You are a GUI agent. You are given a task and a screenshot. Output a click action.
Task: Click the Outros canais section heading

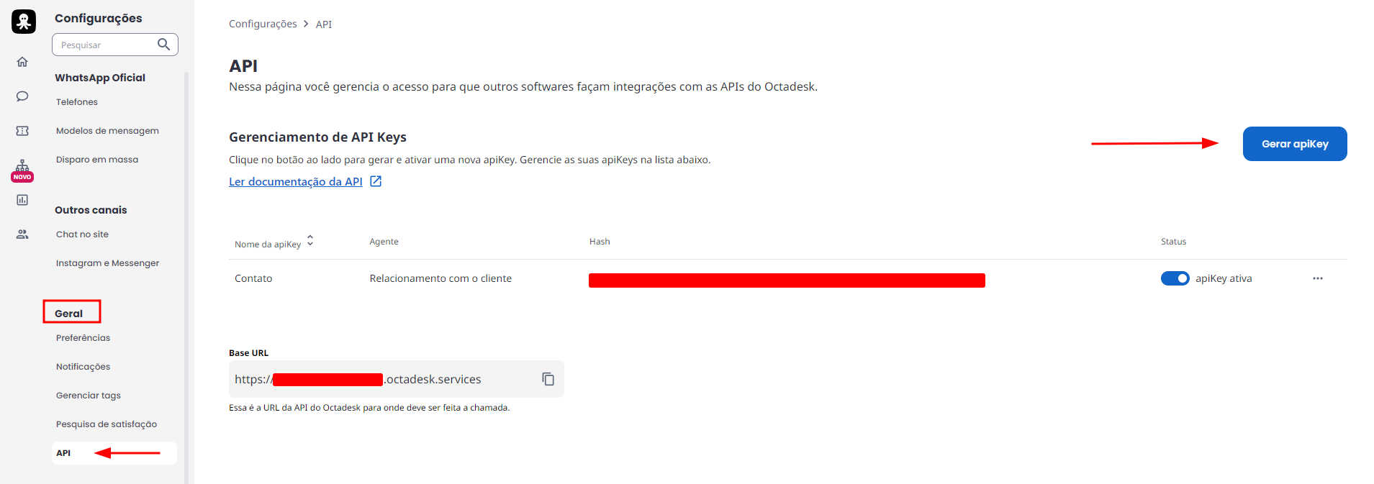tap(91, 210)
